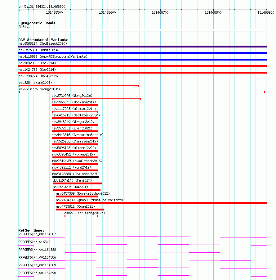Click the nsv6415212 (Sedlazeck2020) label
The height and width of the screenshot is (280, 276).
tap(76, 115)
